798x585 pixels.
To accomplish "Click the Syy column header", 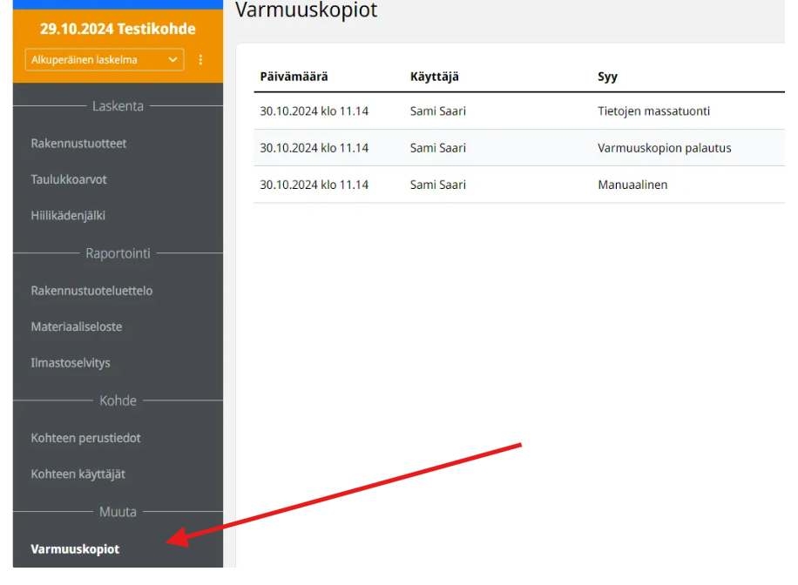I will point(607,77).
